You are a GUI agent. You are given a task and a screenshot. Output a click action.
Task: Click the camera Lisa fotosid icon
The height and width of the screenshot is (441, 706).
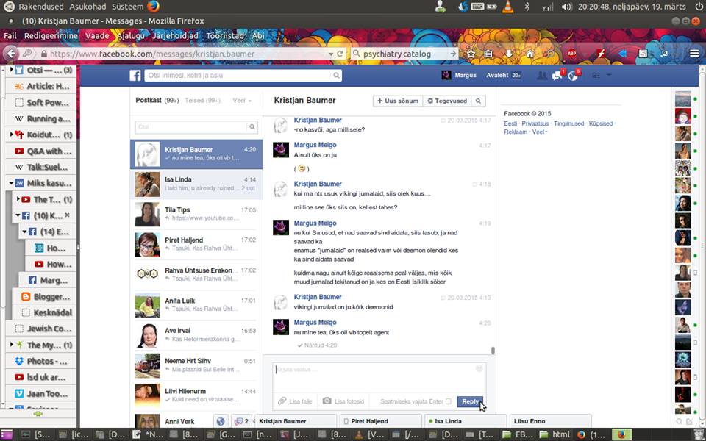[x=327, y=401]
